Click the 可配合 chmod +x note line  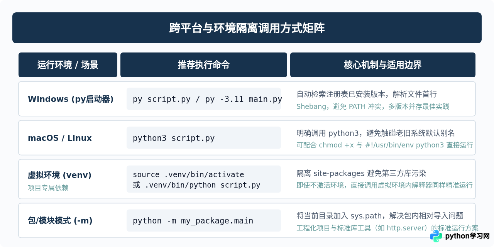385,145
